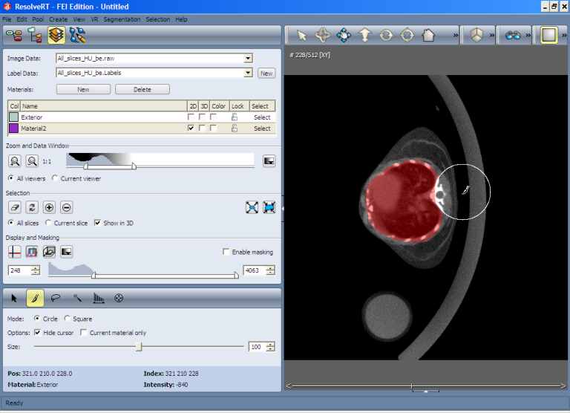The width and height of the screenshot is (570, 413).
Task: Click the subtract from selection minus icon
Action: [x=66, y=208]
